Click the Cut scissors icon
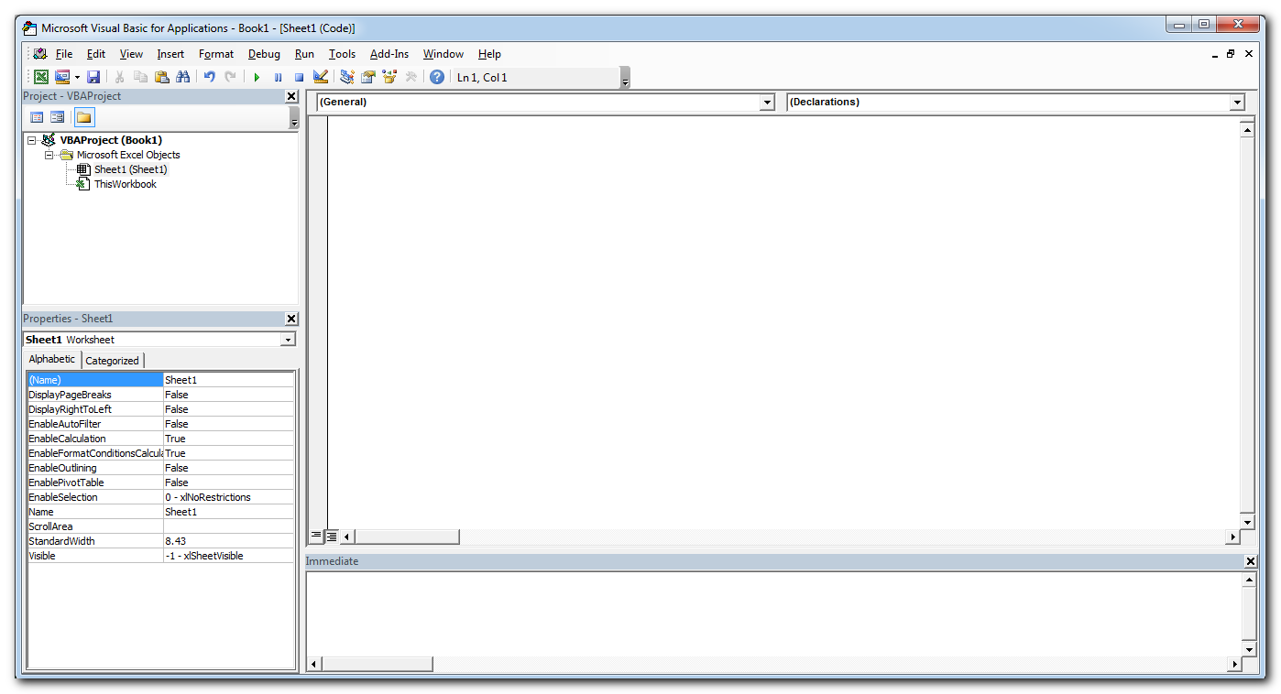 119,78
